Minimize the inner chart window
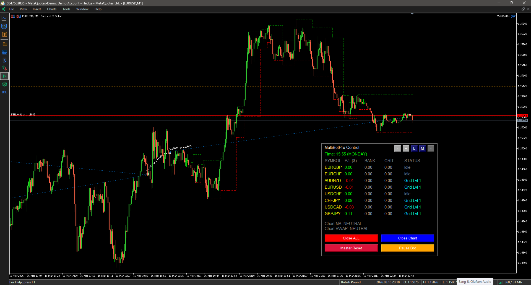 (518, 9)
